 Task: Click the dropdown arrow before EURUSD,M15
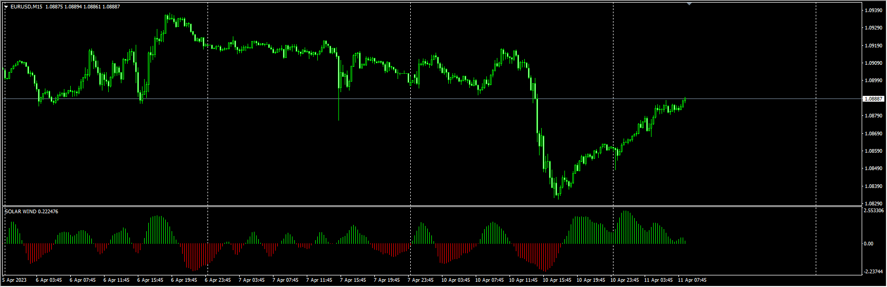6,7
